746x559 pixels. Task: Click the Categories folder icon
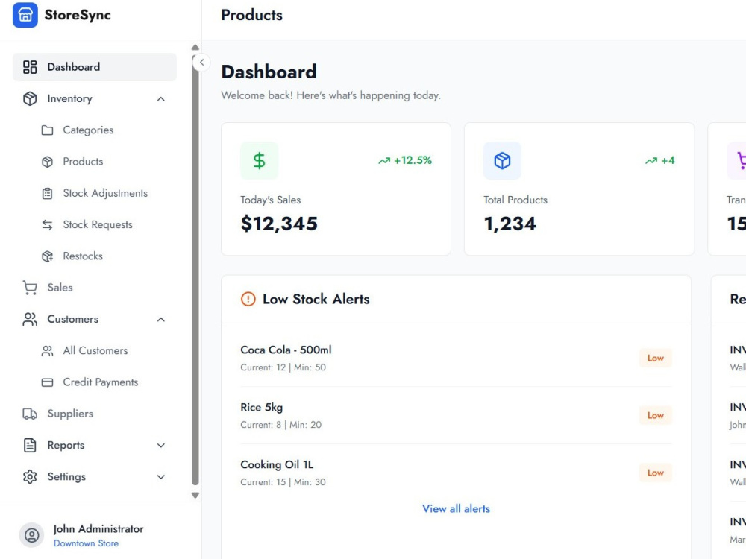(47, 130)
